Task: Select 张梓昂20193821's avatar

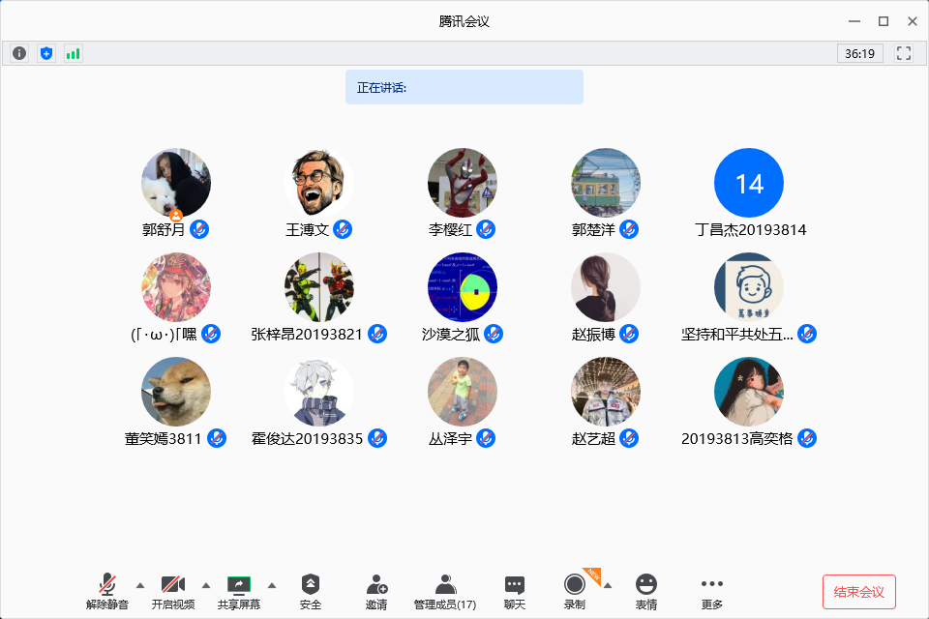Action: 319,287
